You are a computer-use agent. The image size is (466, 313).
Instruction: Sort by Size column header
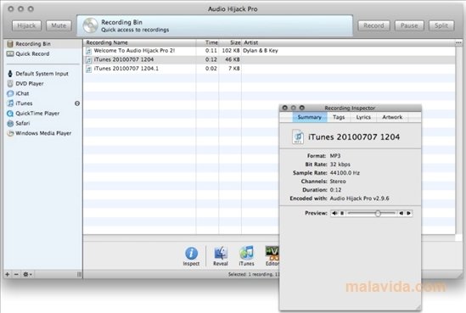pyautogui.click(x=230, y=42)
